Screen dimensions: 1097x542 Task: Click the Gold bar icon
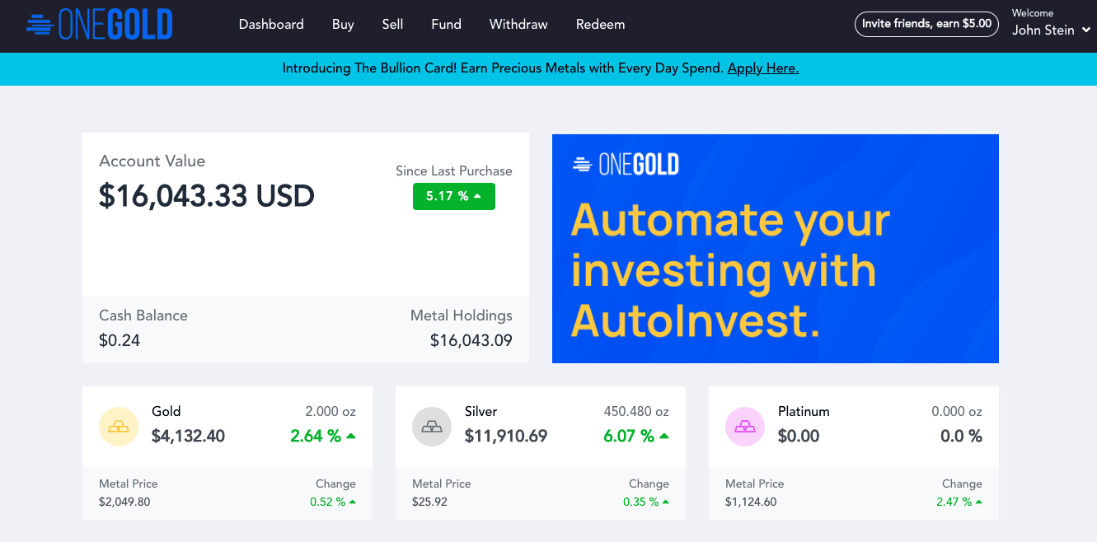(x=119, y=427)
